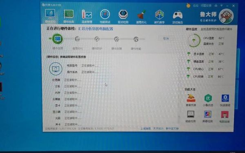
Task: Click the 功能大全 heading
Action: tap(190, 89)
